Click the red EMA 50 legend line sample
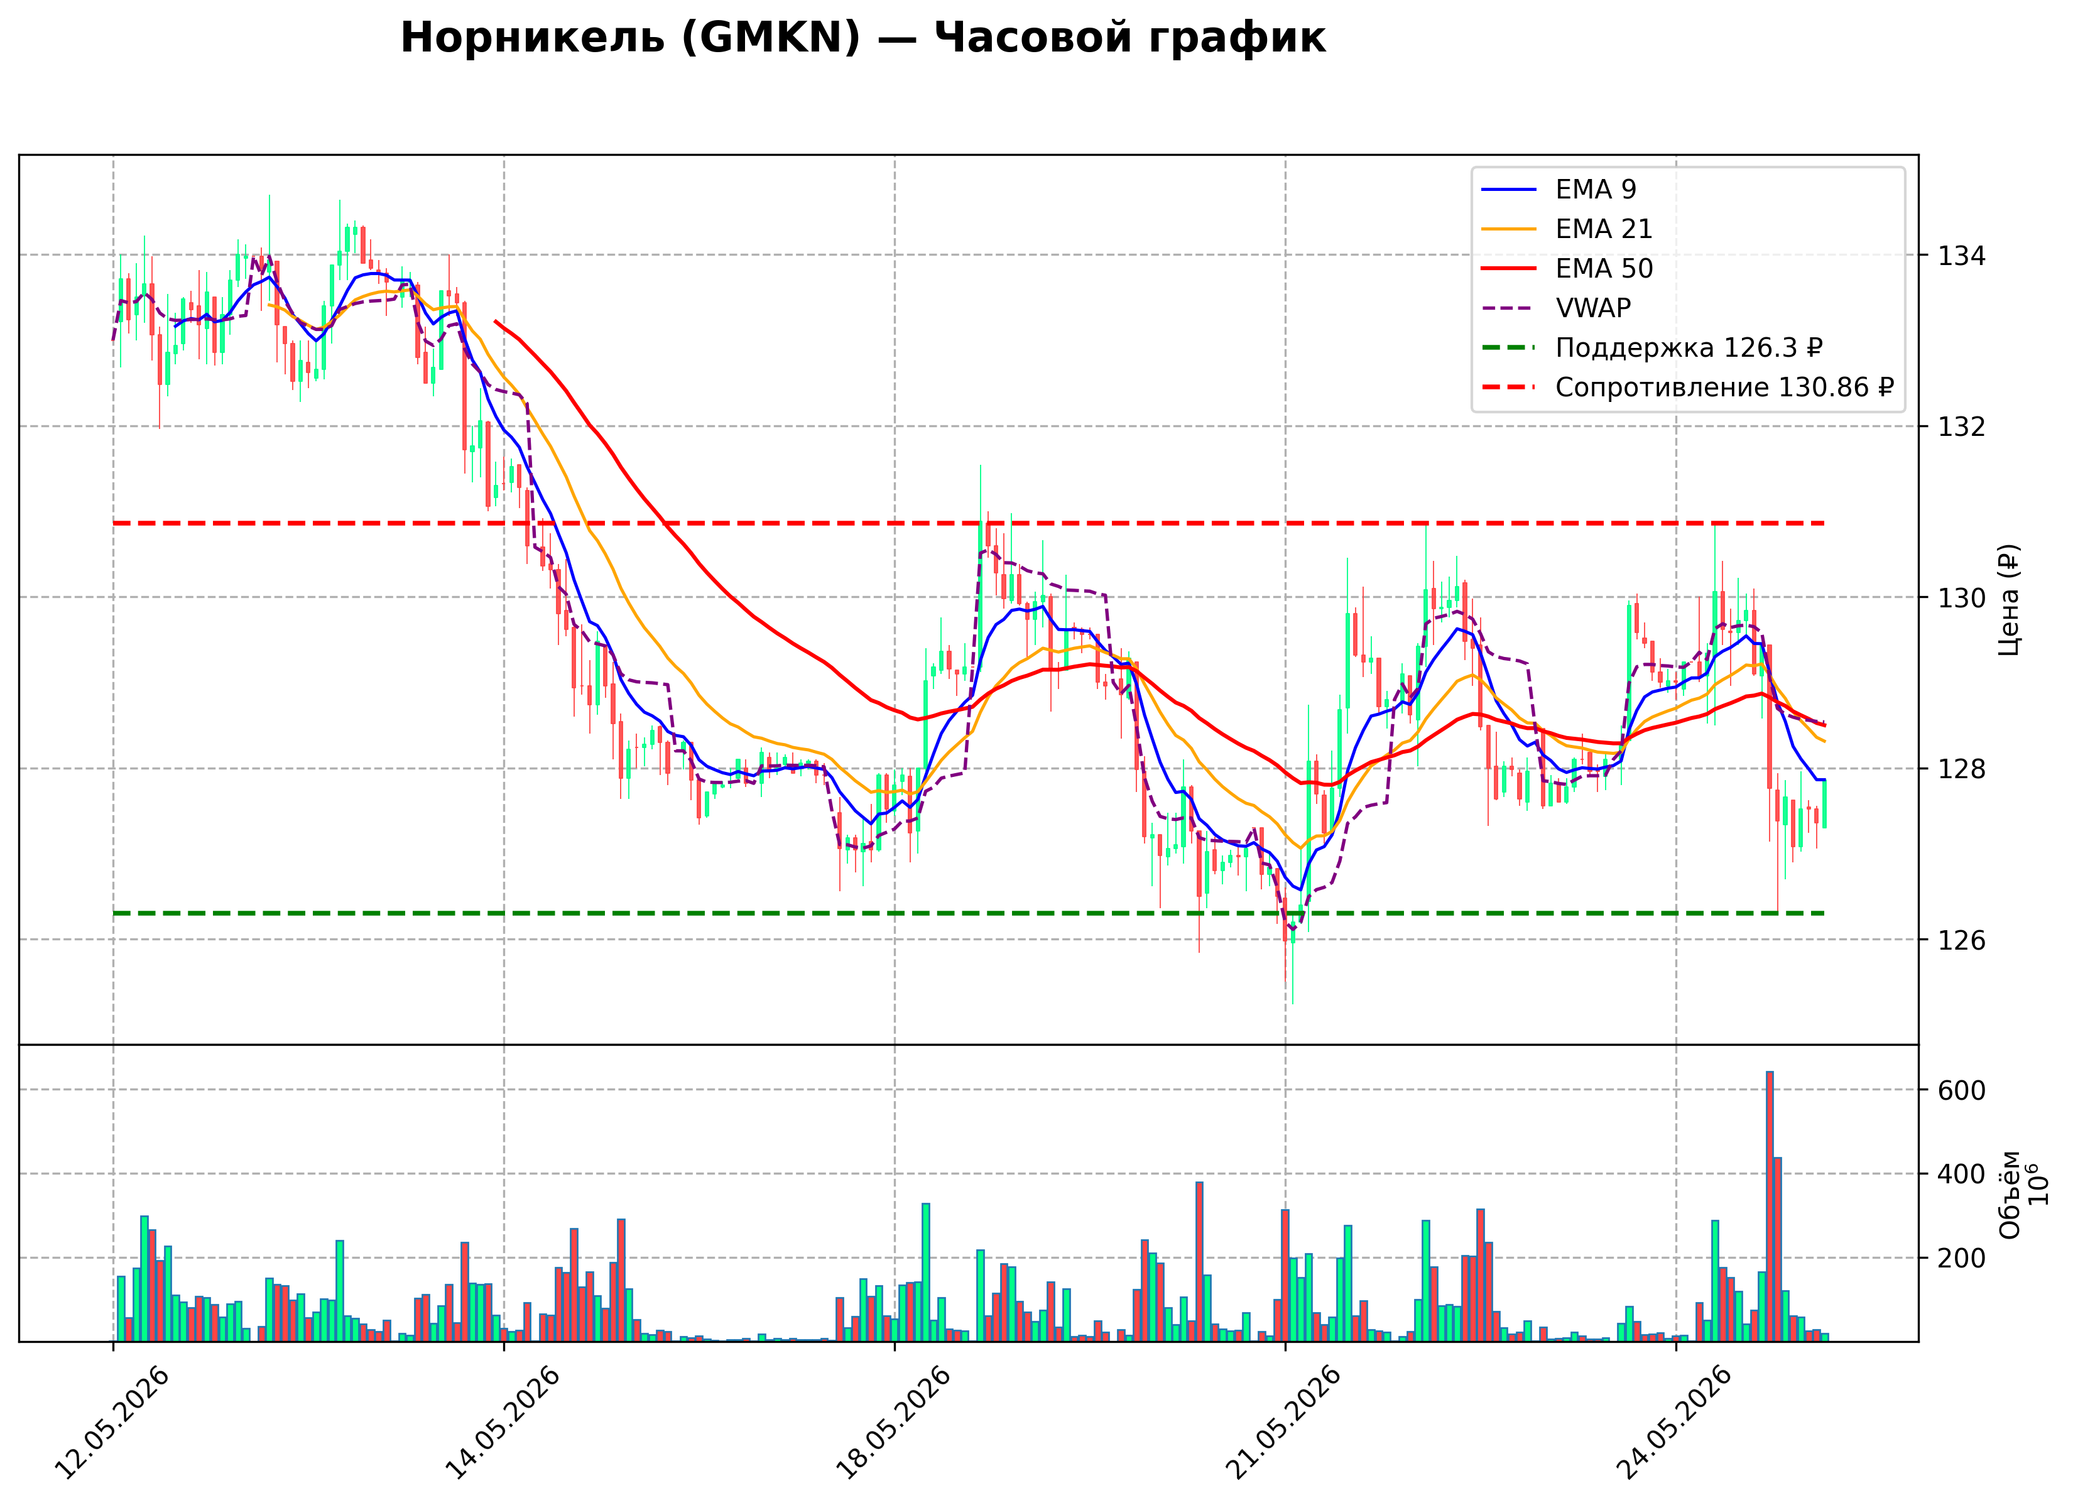 (x=1509, y=269)
